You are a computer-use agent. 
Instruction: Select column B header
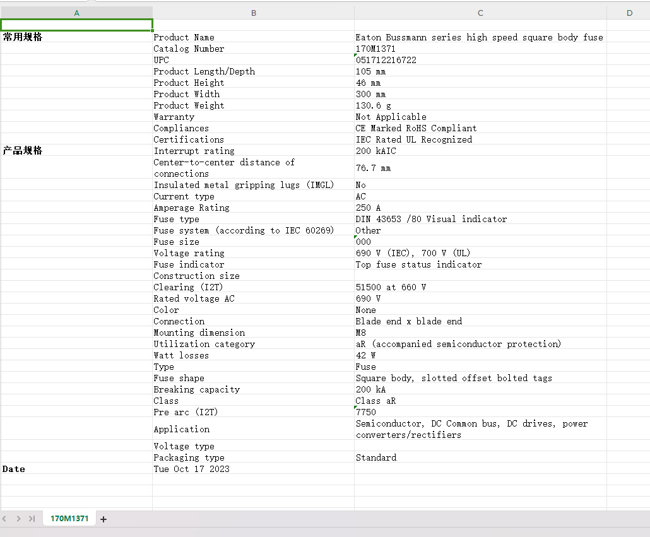tap(253, 13)
